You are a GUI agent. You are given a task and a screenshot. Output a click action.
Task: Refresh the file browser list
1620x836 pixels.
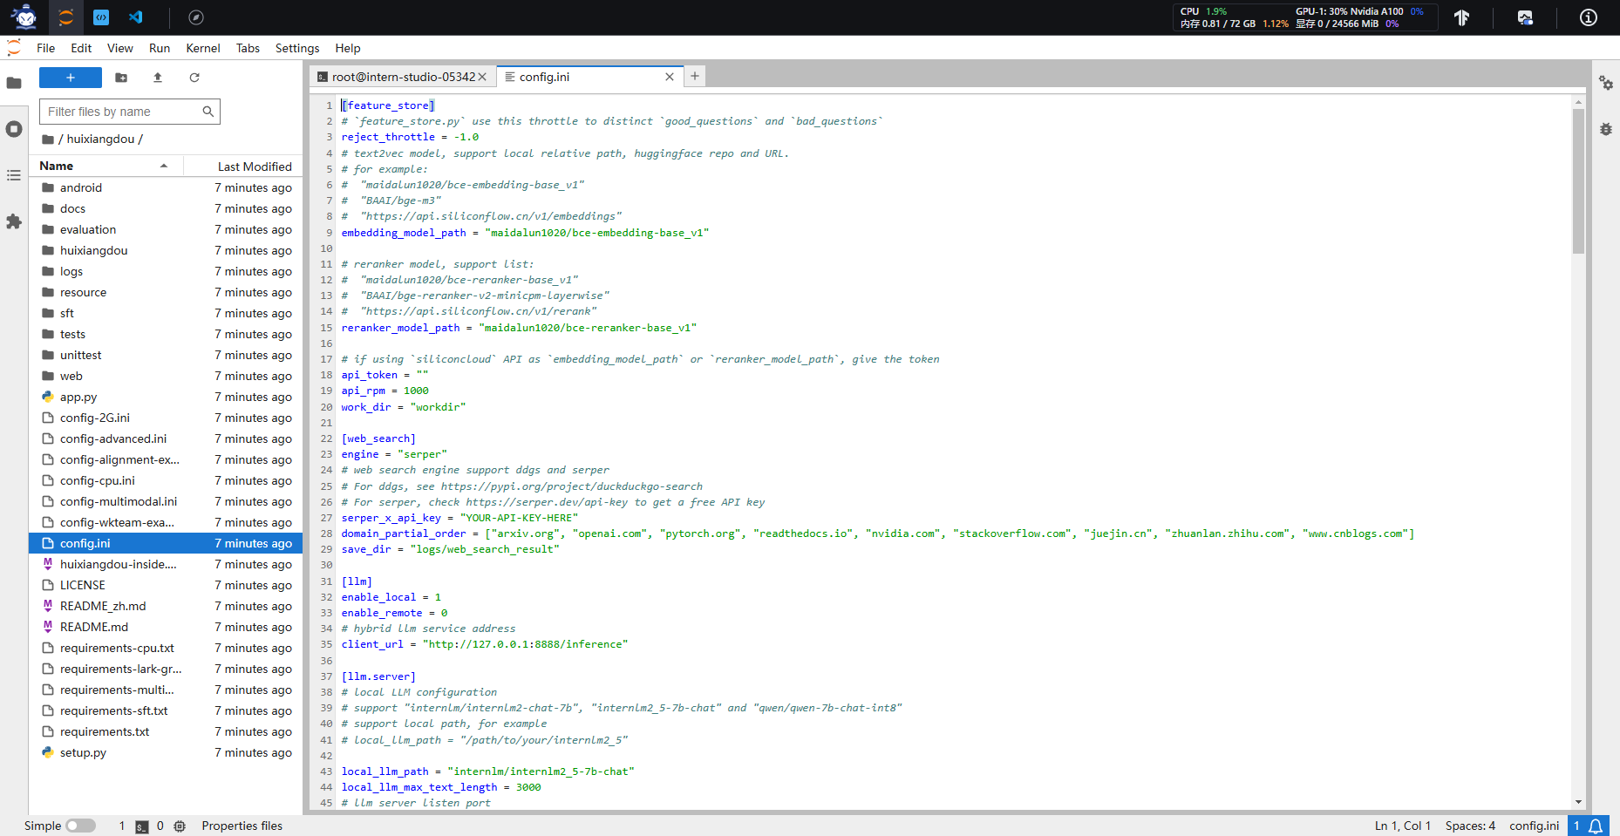pyautogui.click(x=194, y=78)
